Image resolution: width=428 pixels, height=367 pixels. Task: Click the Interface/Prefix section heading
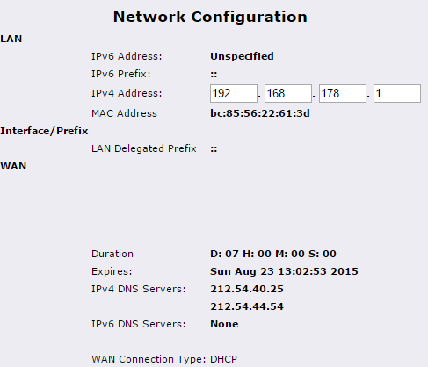[44, 131]
